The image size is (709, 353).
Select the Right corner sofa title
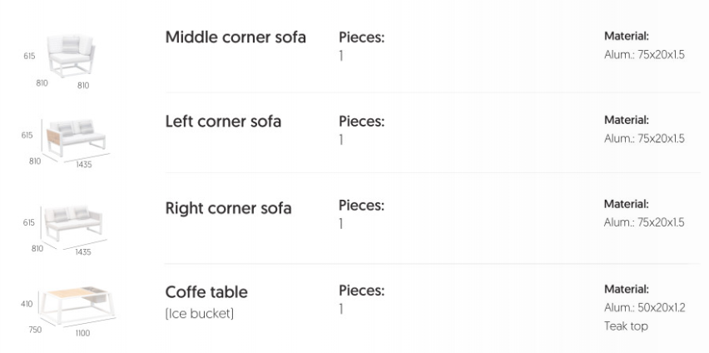pyautogui.click(x=228, y=208)
